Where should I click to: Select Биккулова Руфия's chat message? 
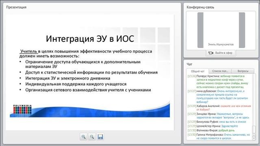point(217,122)
